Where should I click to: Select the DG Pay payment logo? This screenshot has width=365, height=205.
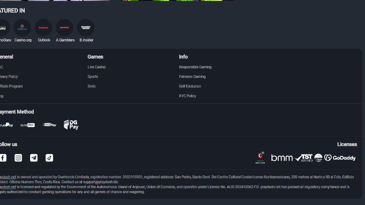(71, 125)
